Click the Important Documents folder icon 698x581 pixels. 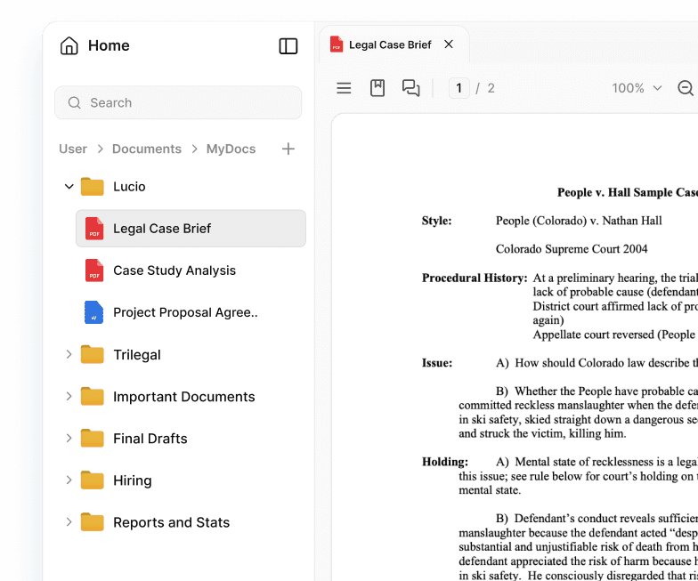click(x=93, y=397)
